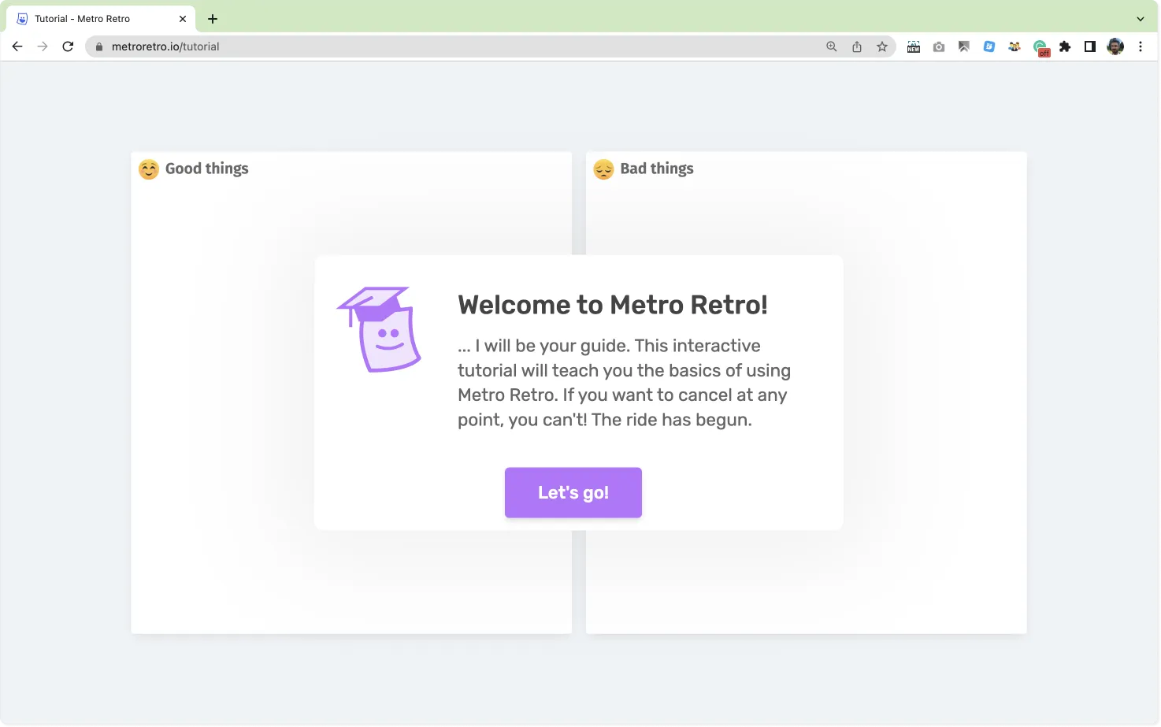Open the profile avatar menu
The image size is (1161, 727).
[1115, 46]
